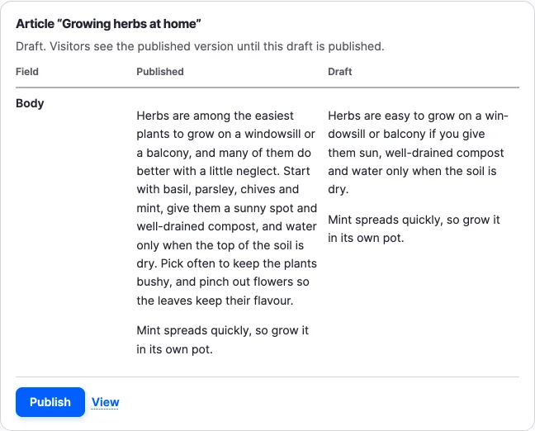Screen dimensions: 535x431
Task: Click the blue Publish button
Action: (50, 402)
